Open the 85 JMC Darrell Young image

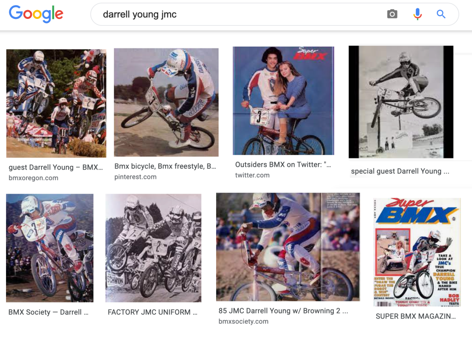[x=288, y=247]
